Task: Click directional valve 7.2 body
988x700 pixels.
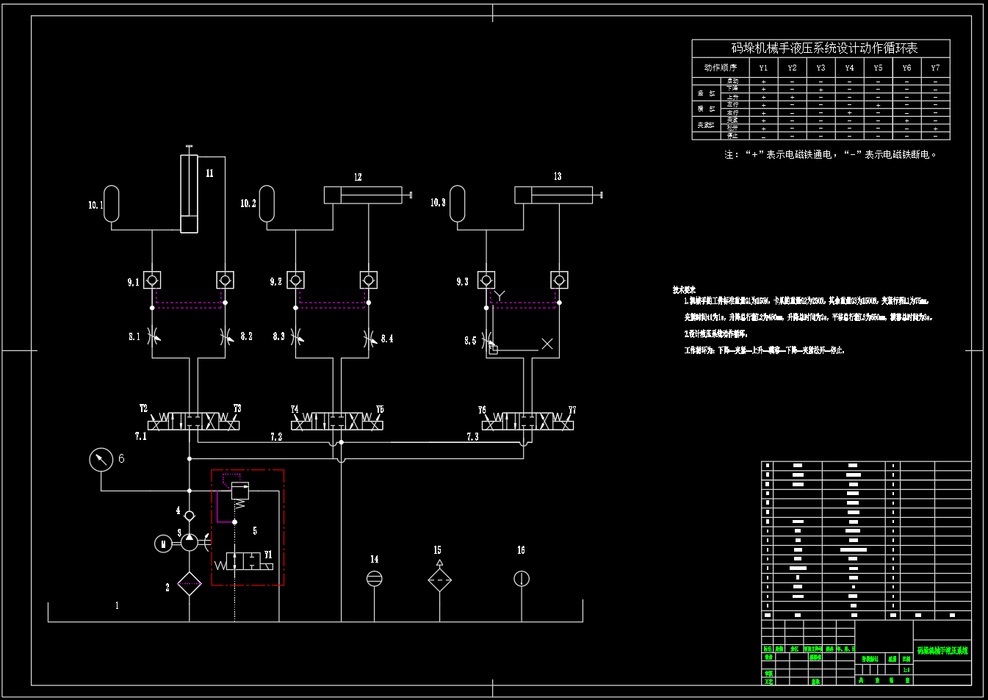Action: pyautogui.click(x=337, y=422)
